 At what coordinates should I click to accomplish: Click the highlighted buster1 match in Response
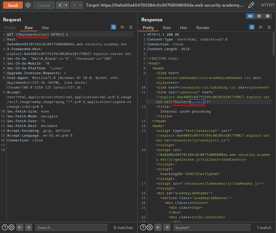(197, 102)
